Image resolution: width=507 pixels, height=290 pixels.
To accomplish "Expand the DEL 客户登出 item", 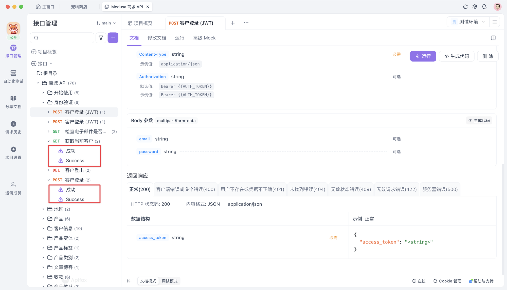I will (x=49, y=170).
